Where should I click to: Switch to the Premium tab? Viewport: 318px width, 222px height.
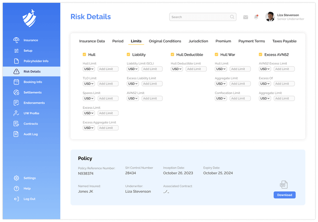(x=223, y=41)
